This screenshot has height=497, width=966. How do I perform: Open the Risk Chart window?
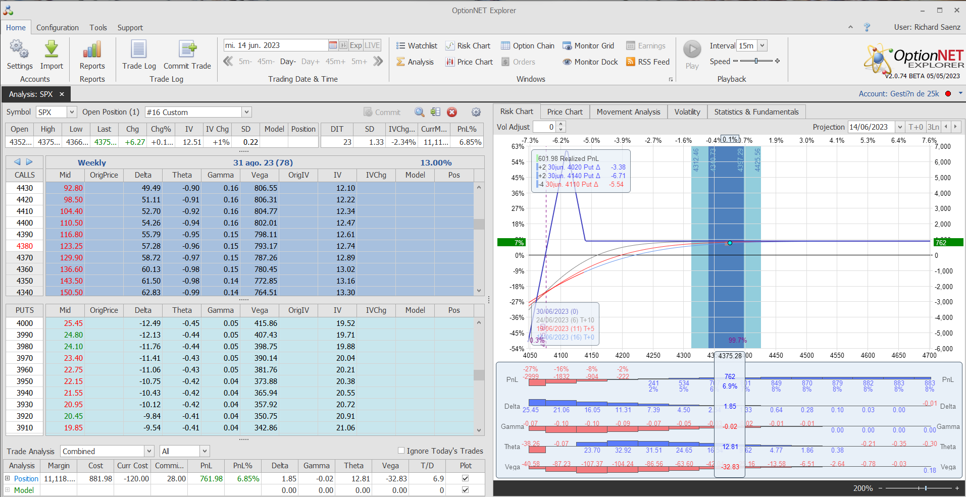point(468,46)
